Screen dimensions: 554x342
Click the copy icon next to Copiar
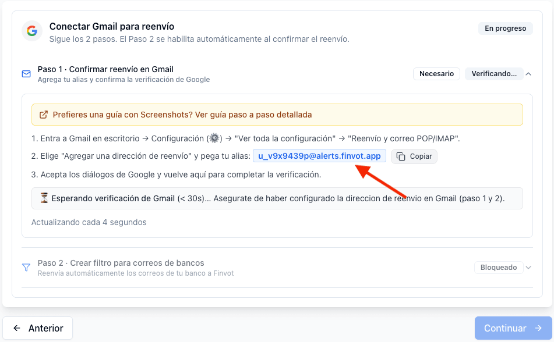(x=401, y=156)
